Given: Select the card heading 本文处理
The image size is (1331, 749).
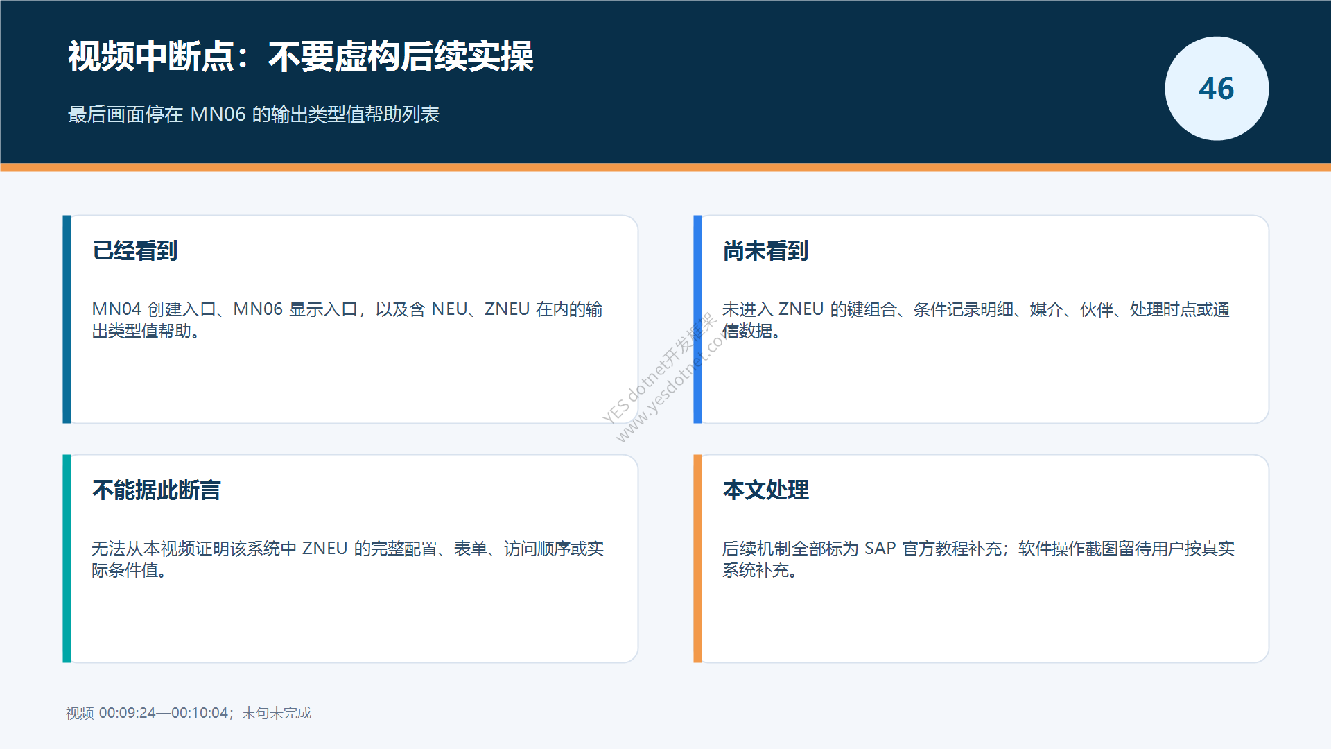Looking at the screenshot, I should click(765, 490).
